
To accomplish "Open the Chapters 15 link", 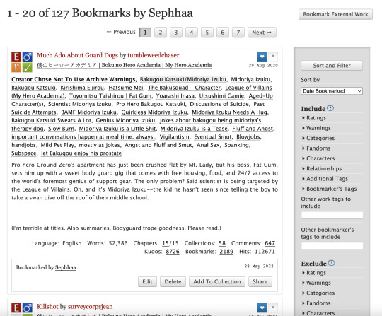I will [166, 243].
